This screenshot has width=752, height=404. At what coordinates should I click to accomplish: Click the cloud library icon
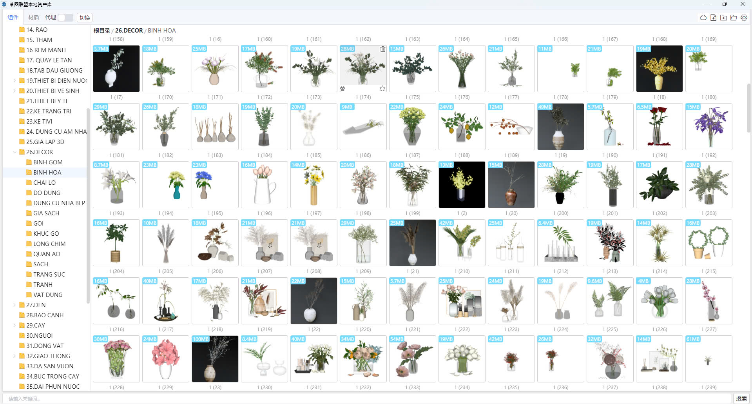703,18
